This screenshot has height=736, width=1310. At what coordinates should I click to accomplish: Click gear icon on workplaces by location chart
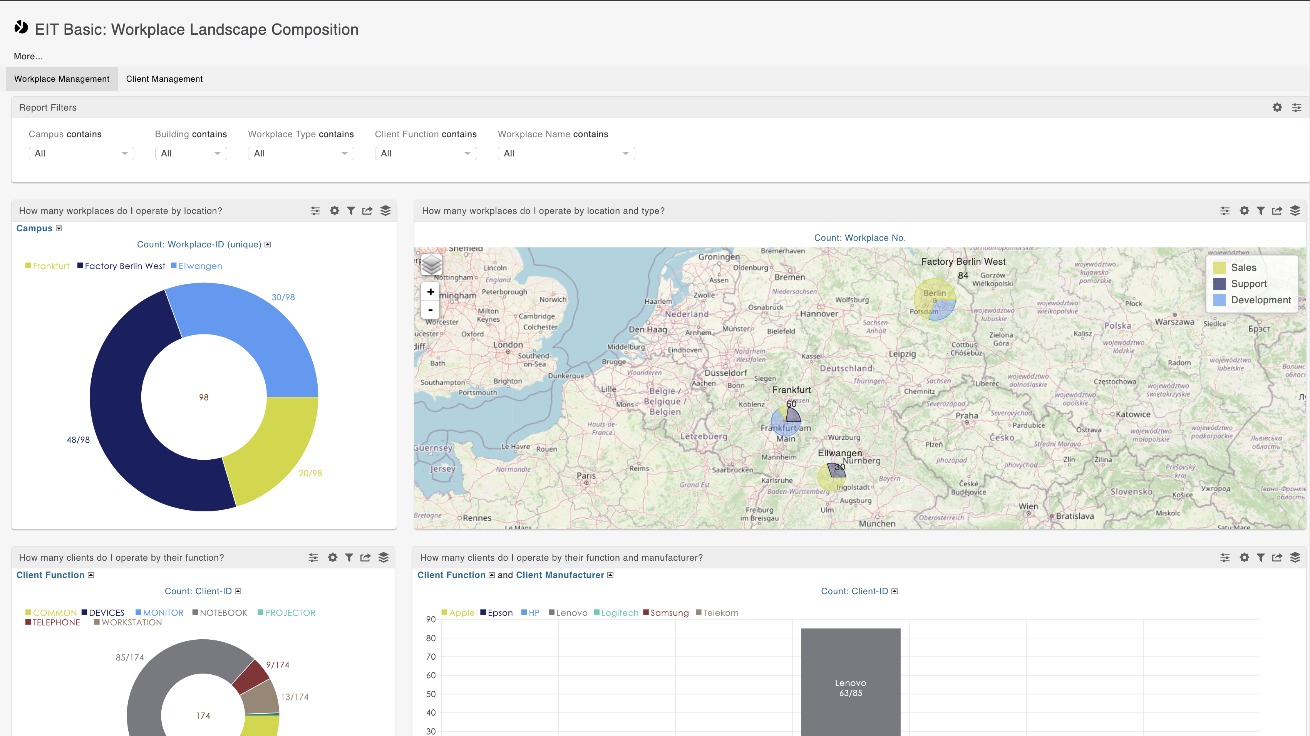[334, 211]
